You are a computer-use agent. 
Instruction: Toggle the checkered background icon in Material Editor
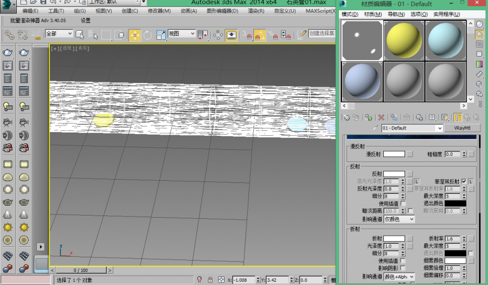(x=480, y=44)
